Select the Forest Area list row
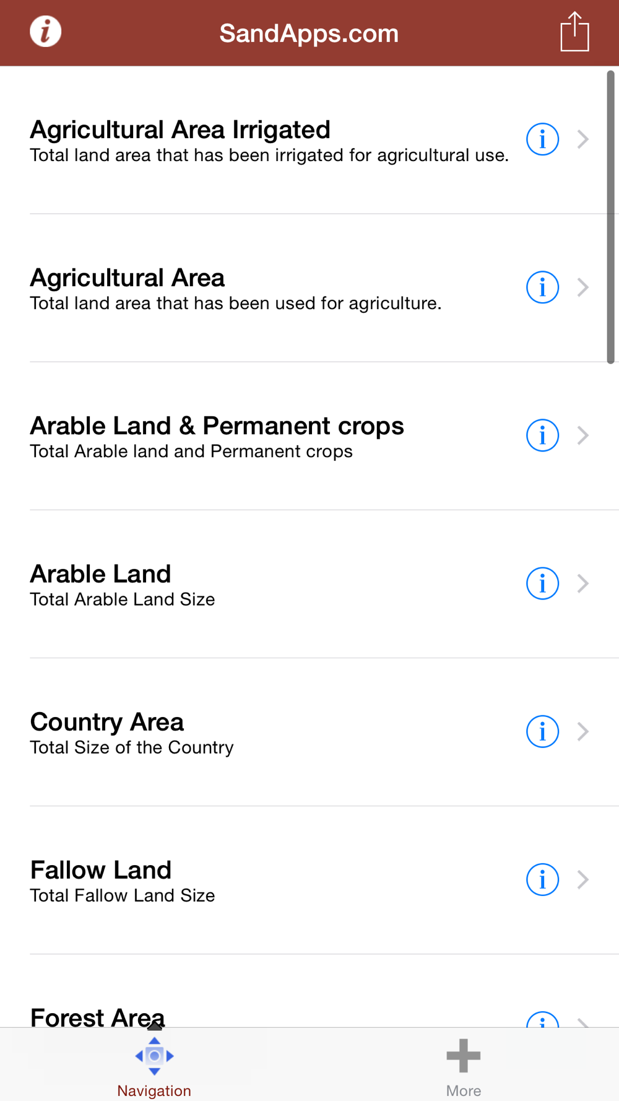Screen dimensions: 619x1101 pos(248,1017)
